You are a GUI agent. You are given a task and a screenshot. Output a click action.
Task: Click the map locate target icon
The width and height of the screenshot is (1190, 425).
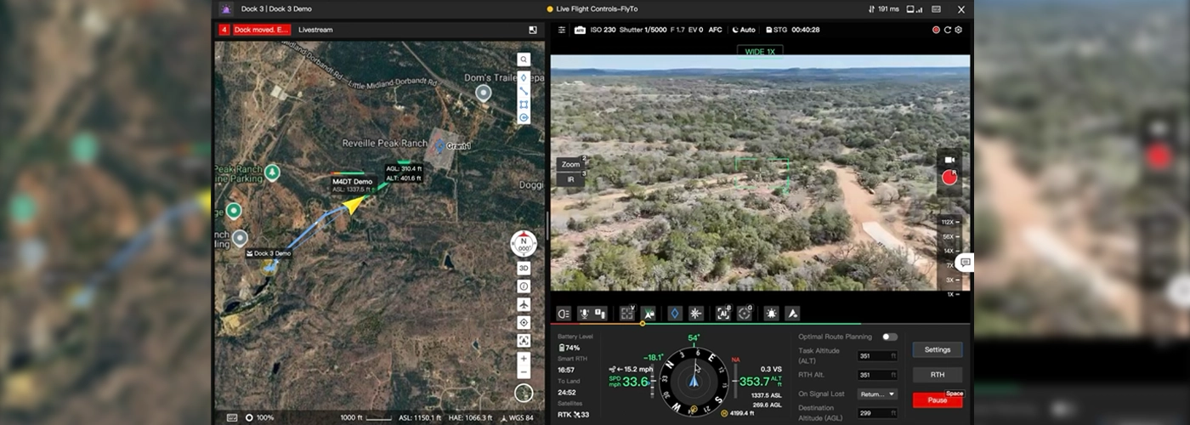coord(524,322)
